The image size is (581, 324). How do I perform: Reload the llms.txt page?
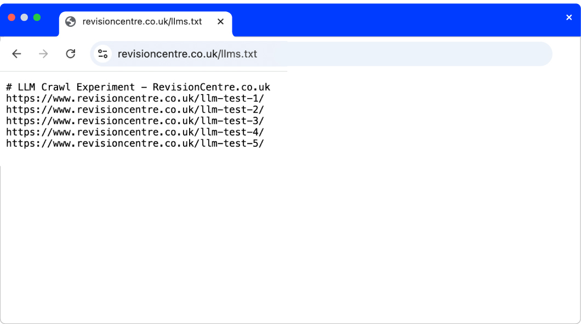70,54
